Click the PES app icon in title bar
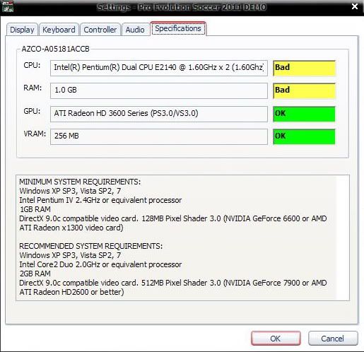Image resolution: width=364 pixels, height=352 pixels. click(x=8, y=6)
